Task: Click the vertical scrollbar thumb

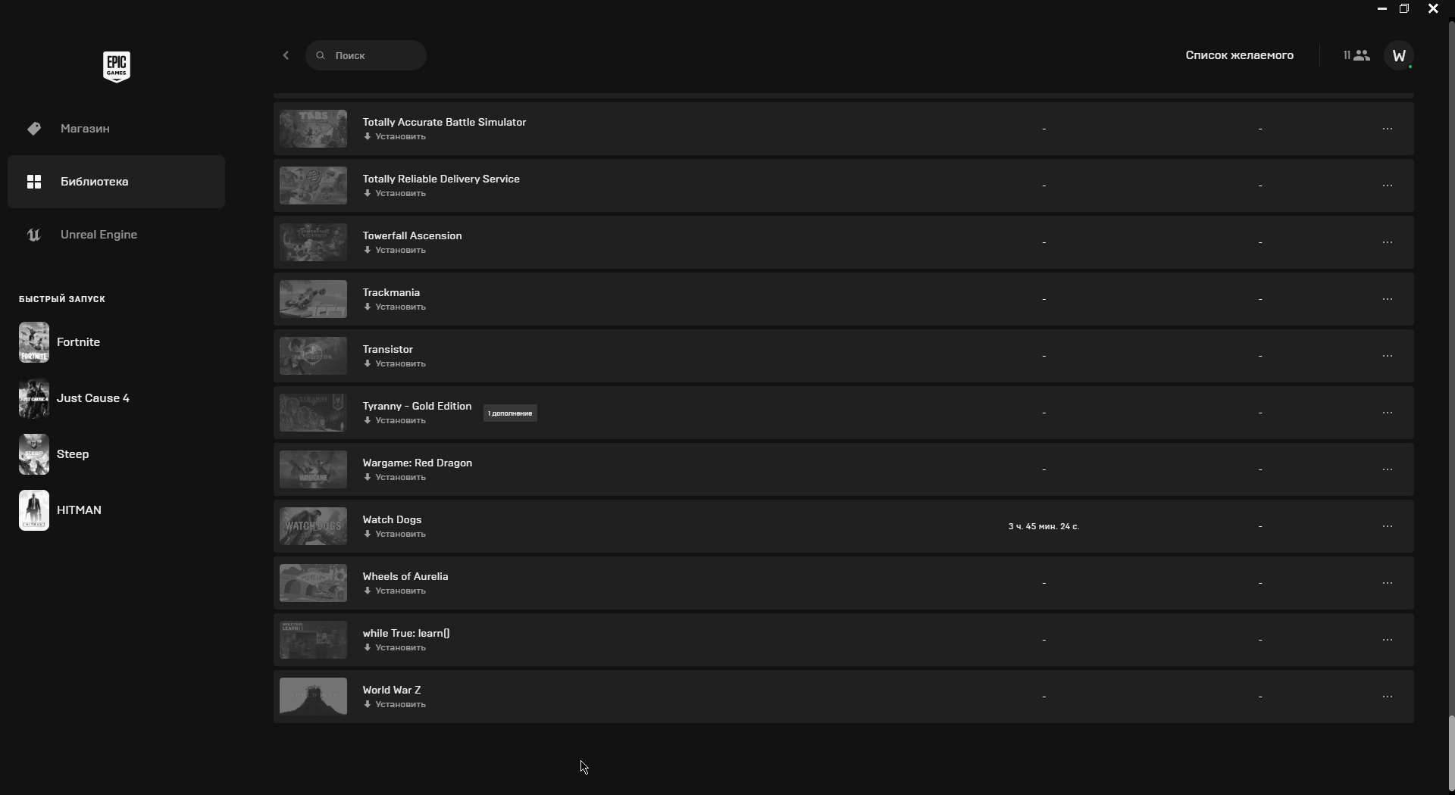Action: pyautogui.click(x=1450, y=752)
